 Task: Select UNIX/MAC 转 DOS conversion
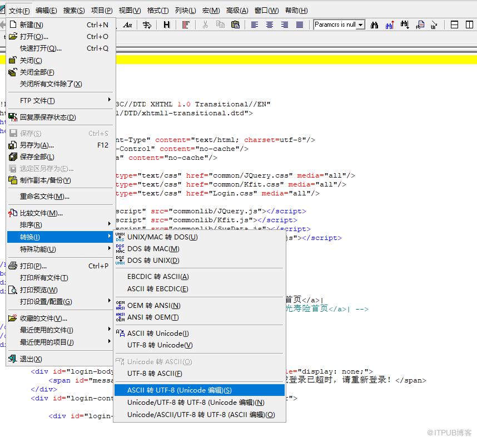tap(200, 237)
